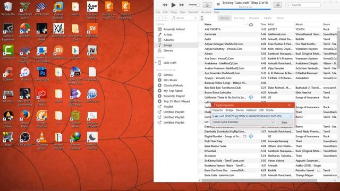Open the Song menu in iTunes

[174, 12]
